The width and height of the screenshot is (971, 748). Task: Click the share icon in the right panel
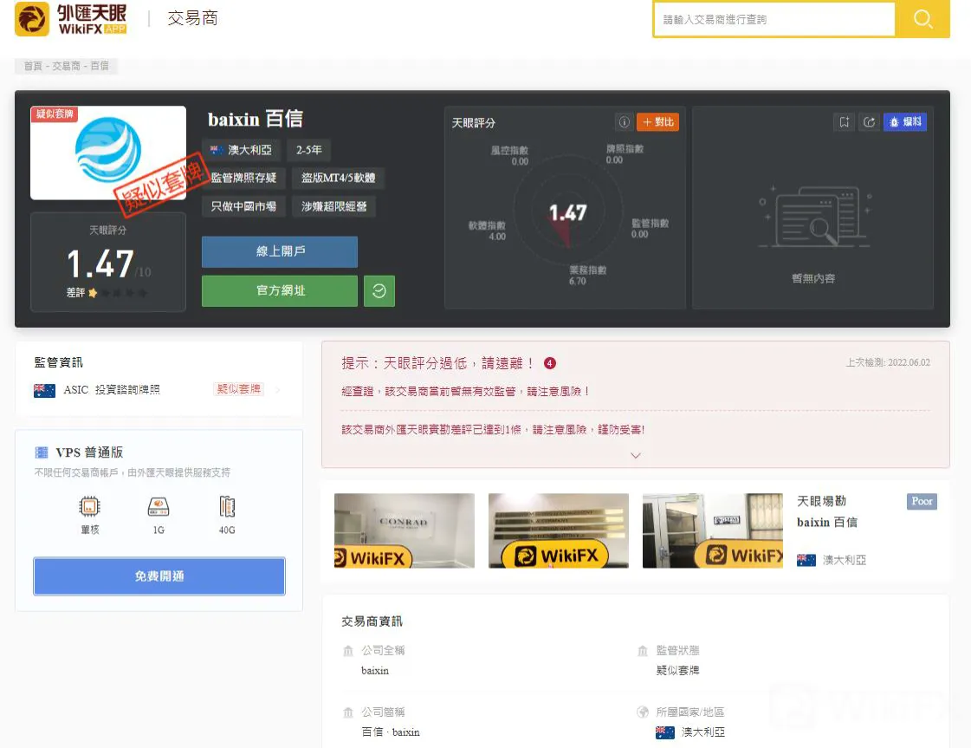point(870,122)
